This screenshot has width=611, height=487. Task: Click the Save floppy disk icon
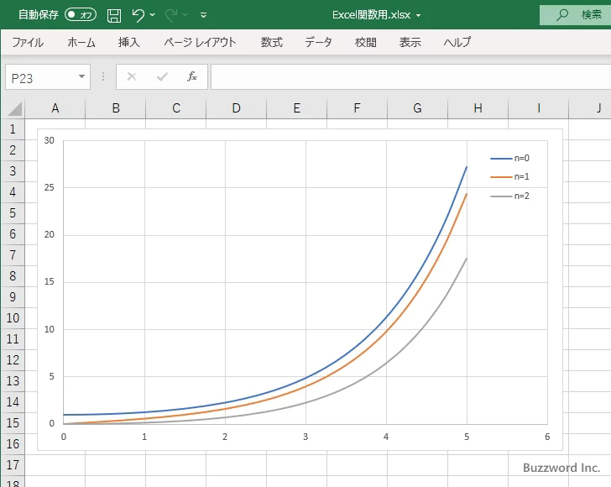[114, 15]
